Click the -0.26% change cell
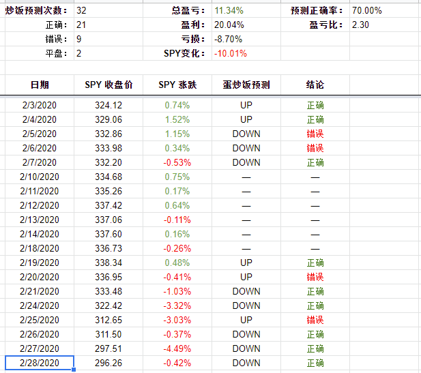Image resolution: width=421 pixels, height=373 pixels. pyautogui.click(x=177, y=248)
